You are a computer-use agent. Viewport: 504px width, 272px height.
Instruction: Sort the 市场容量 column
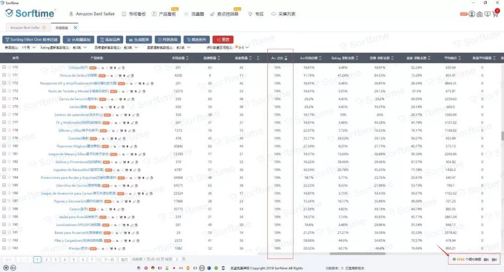(x=189, y=58)
